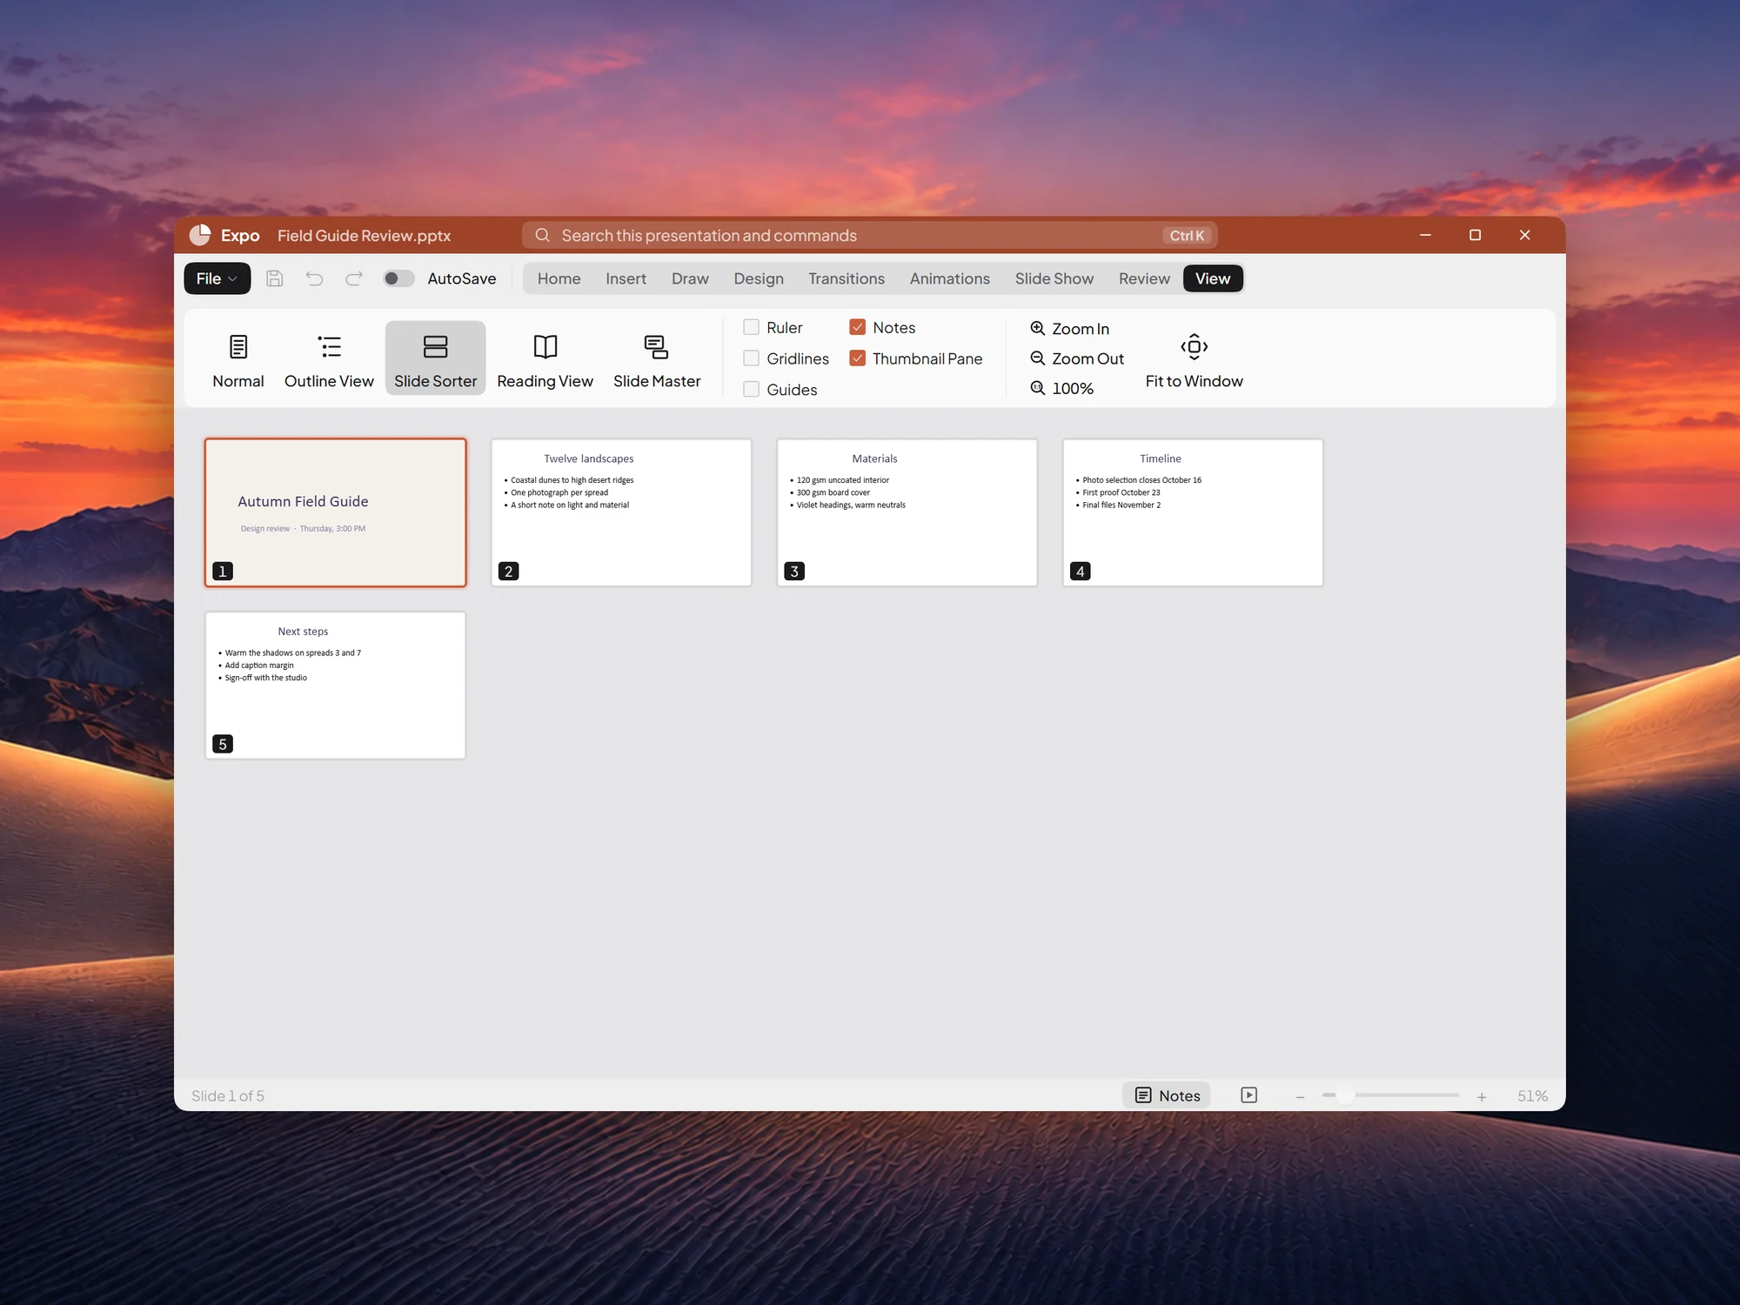Enable the Ruler checkbox

tap(751, 327)
